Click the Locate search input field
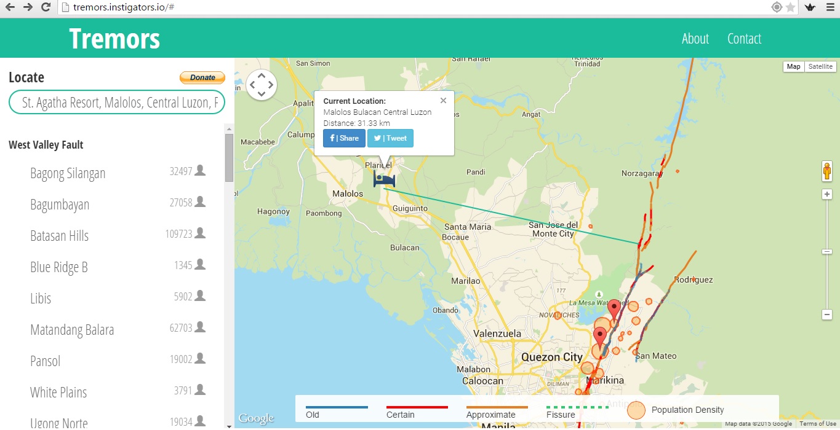The height and width of the screenshot is (430, 840). pyautogui.click(x=117, y=103)
